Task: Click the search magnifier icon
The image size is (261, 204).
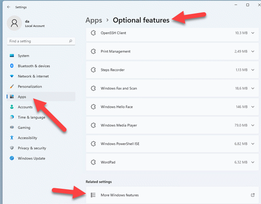Action: [70, 41]
